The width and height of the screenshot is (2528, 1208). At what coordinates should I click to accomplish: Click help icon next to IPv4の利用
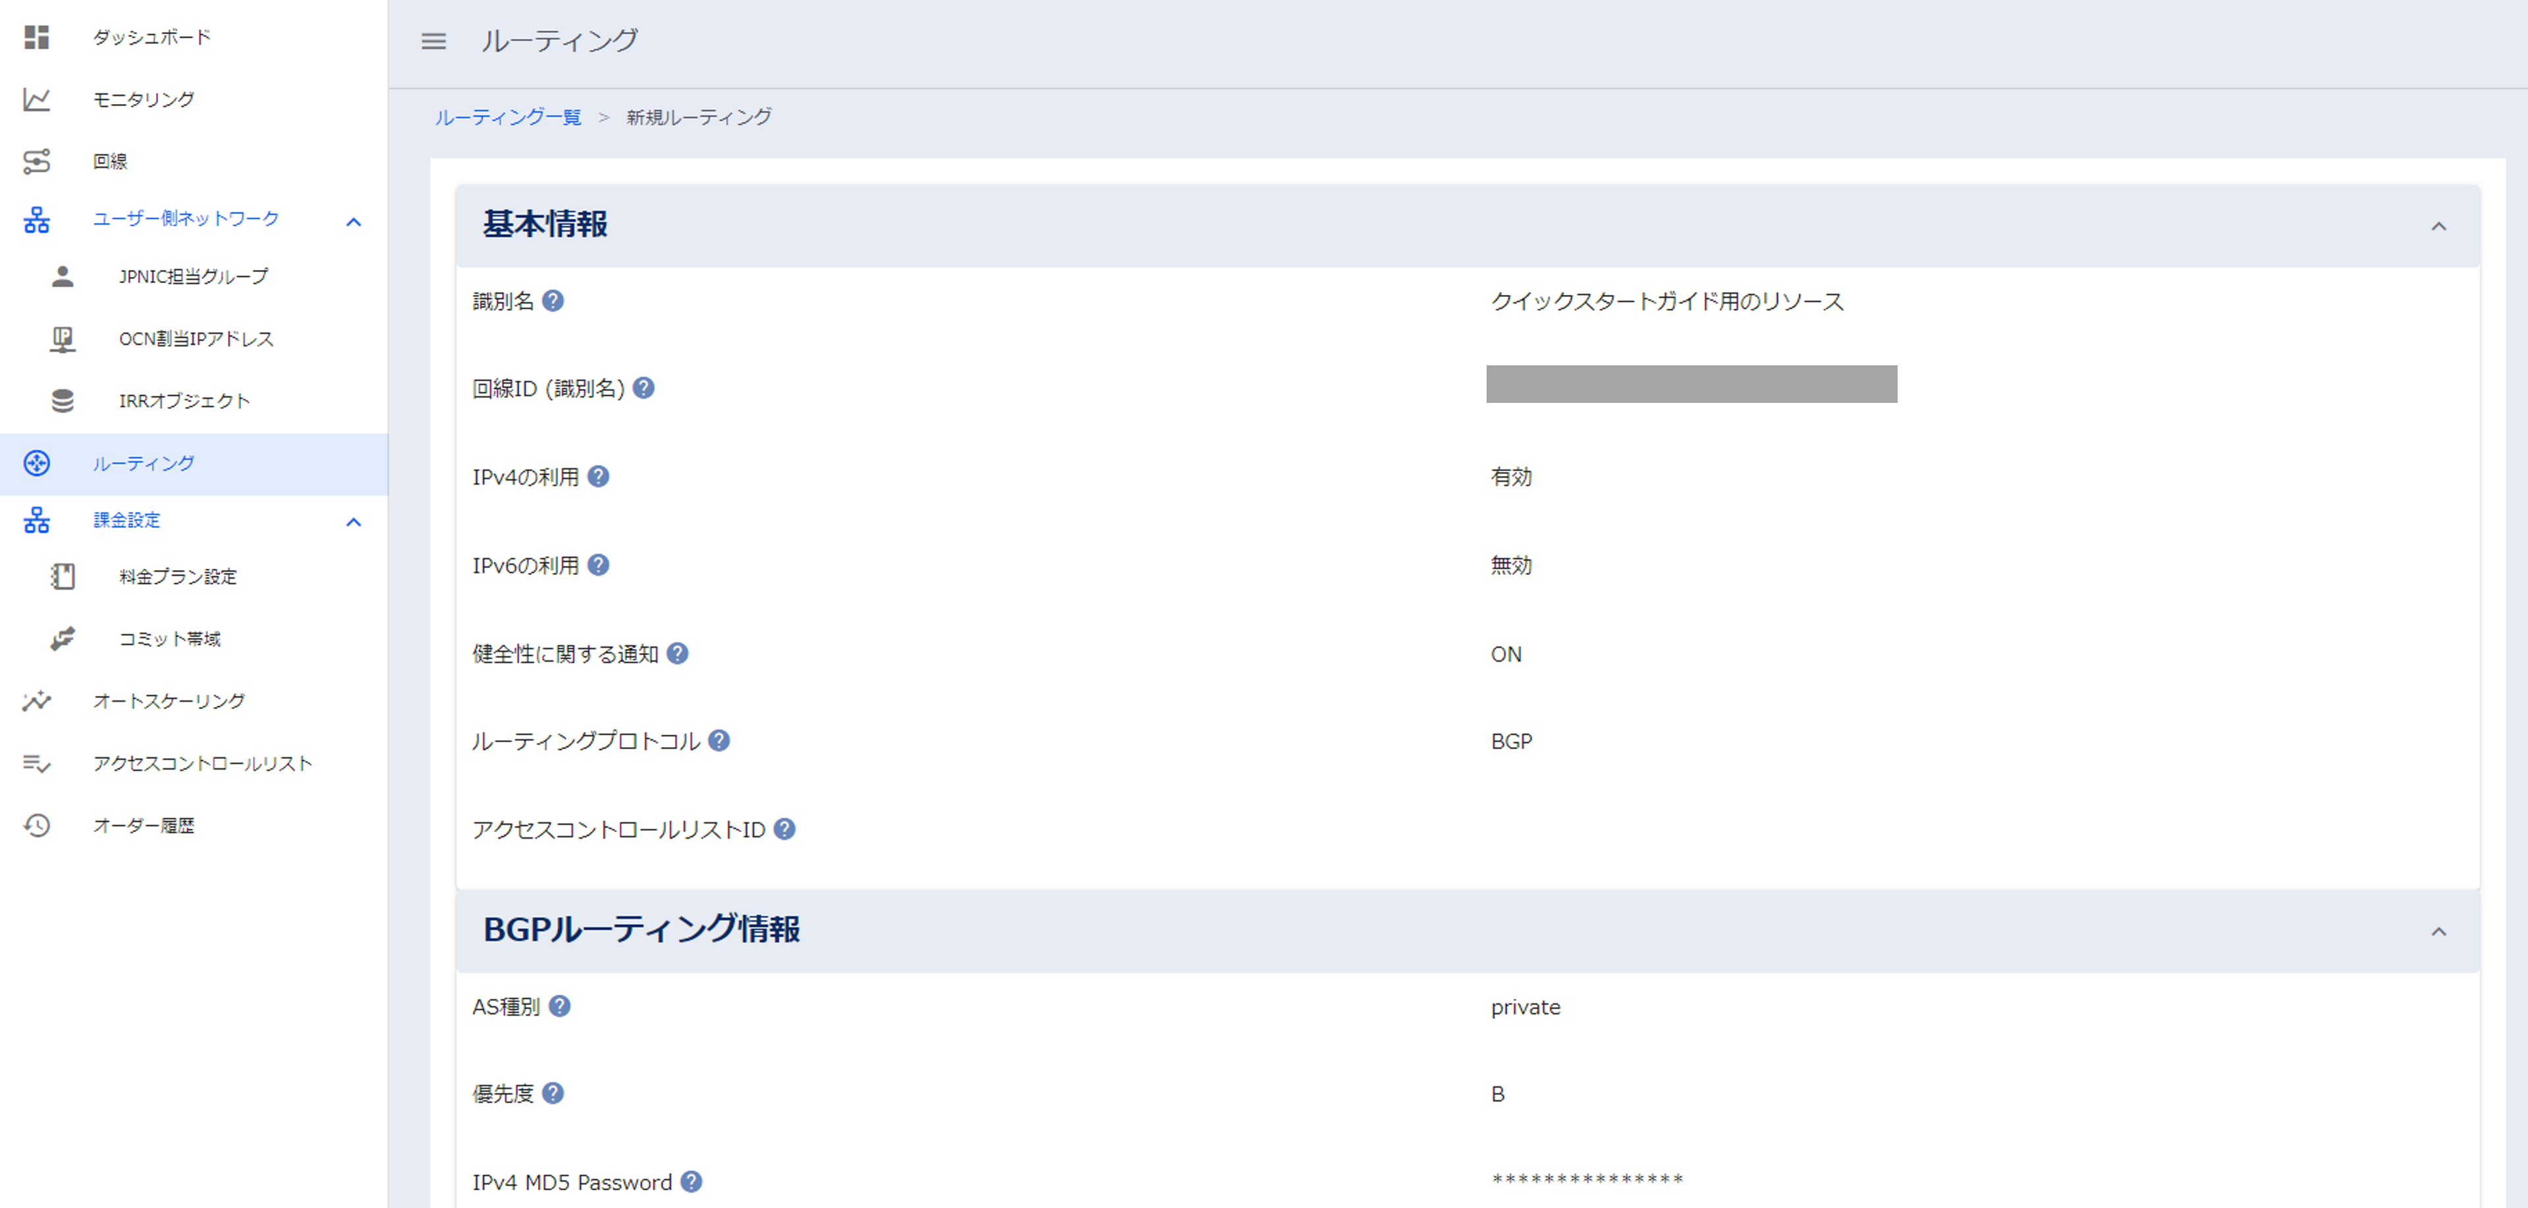(x=597, y=477)
